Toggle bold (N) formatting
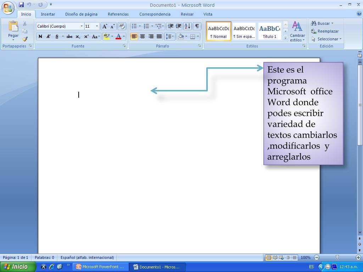The height and width of the screenshot is (272, 363). [x=40, y=36]
